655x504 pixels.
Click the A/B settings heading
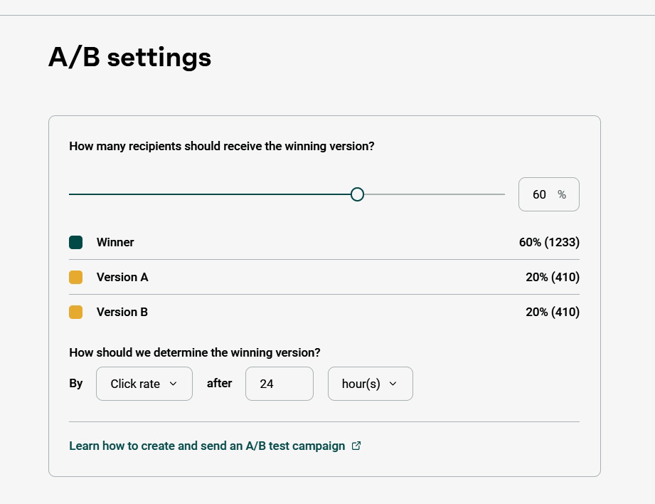[129, 57]
